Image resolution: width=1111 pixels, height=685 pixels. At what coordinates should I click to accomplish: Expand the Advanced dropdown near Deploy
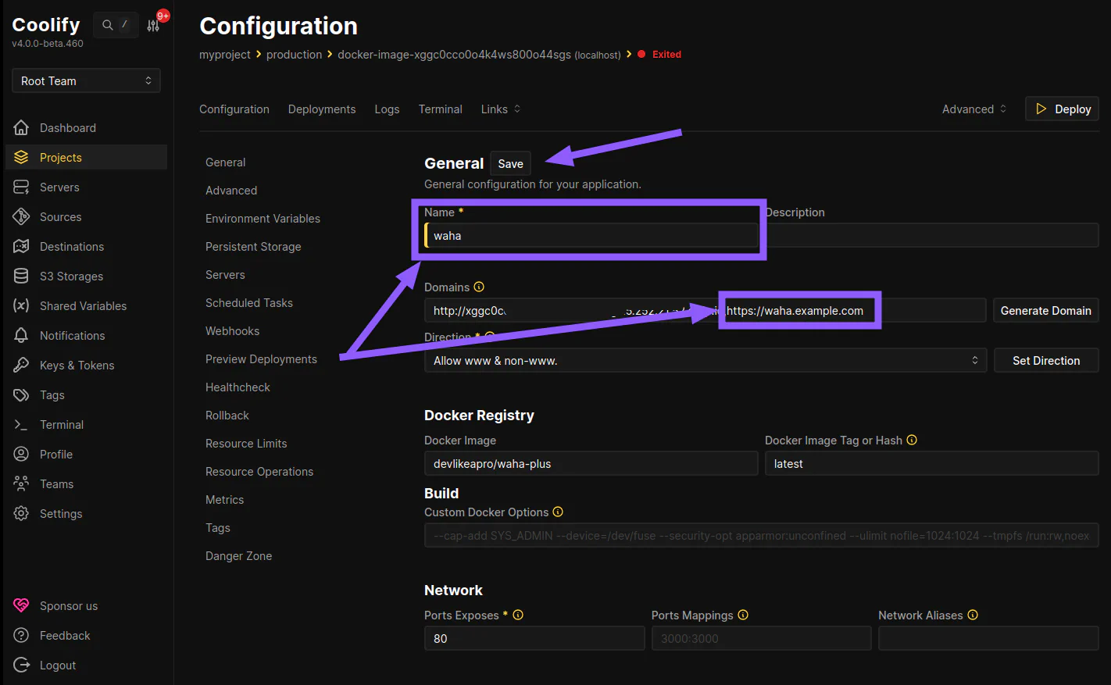coord(974,109)
